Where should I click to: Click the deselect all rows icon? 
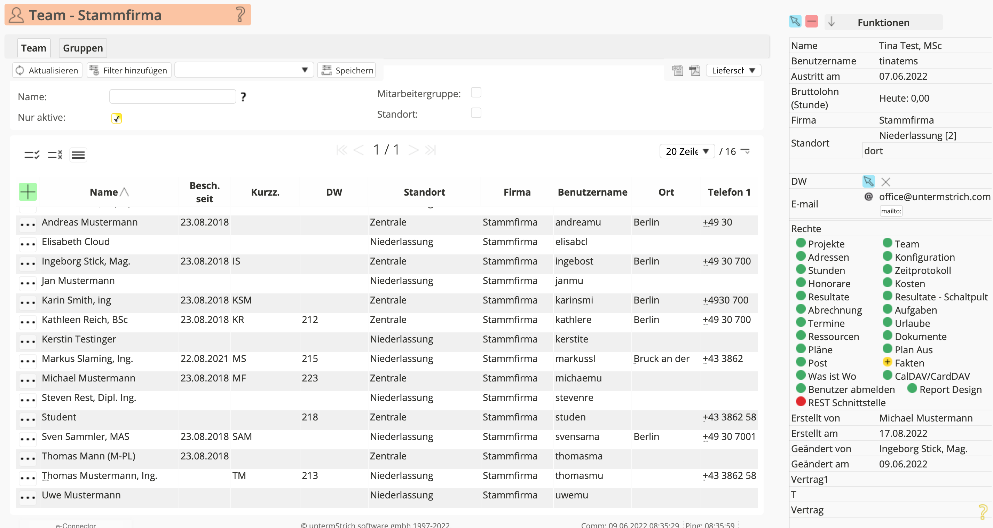(55, 155)
